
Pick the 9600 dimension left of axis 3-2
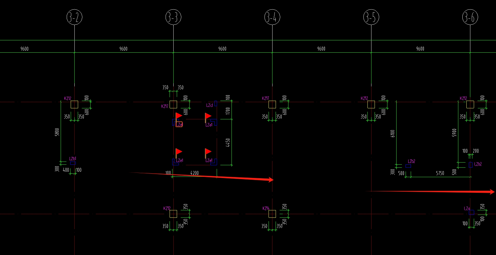tap(25, 49)
